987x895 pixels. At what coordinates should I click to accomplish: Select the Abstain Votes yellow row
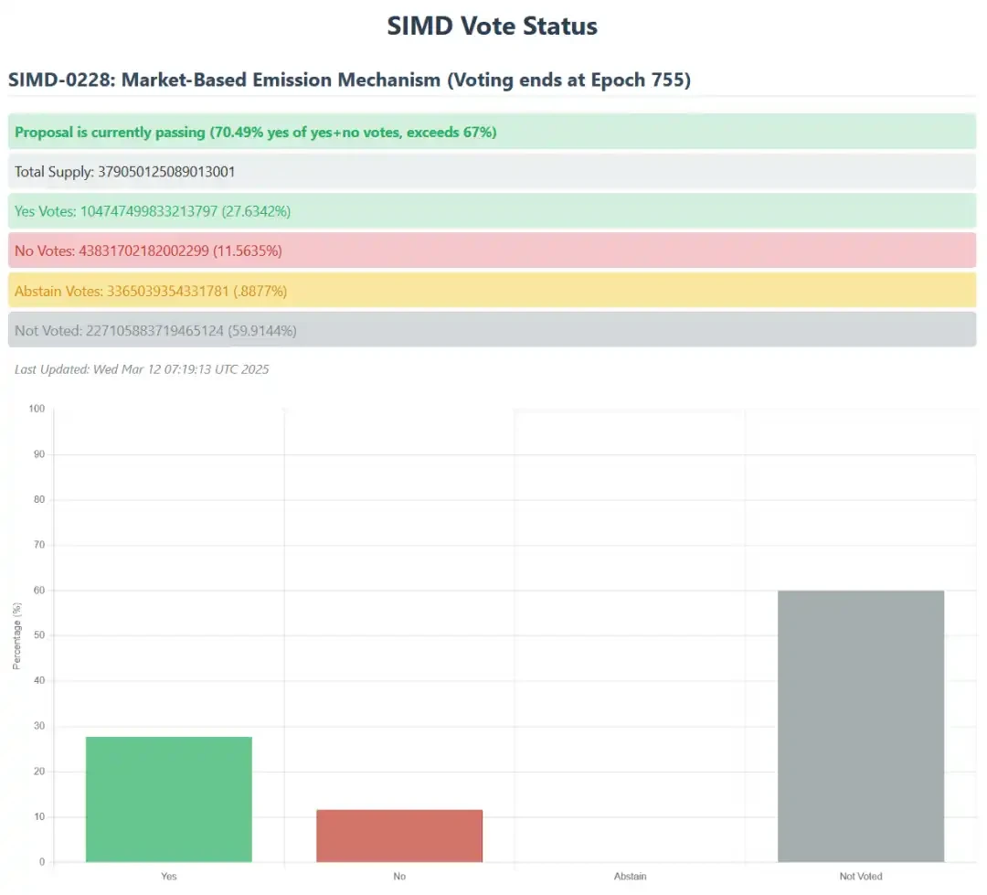493,291
